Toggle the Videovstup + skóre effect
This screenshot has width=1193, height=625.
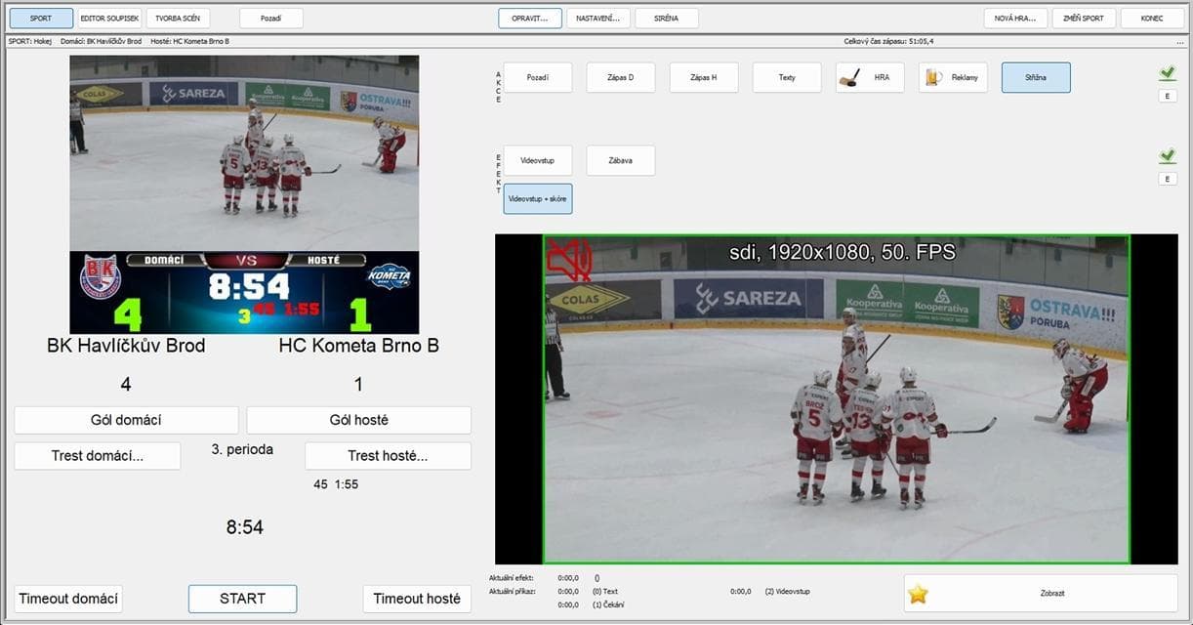(538, 198)
